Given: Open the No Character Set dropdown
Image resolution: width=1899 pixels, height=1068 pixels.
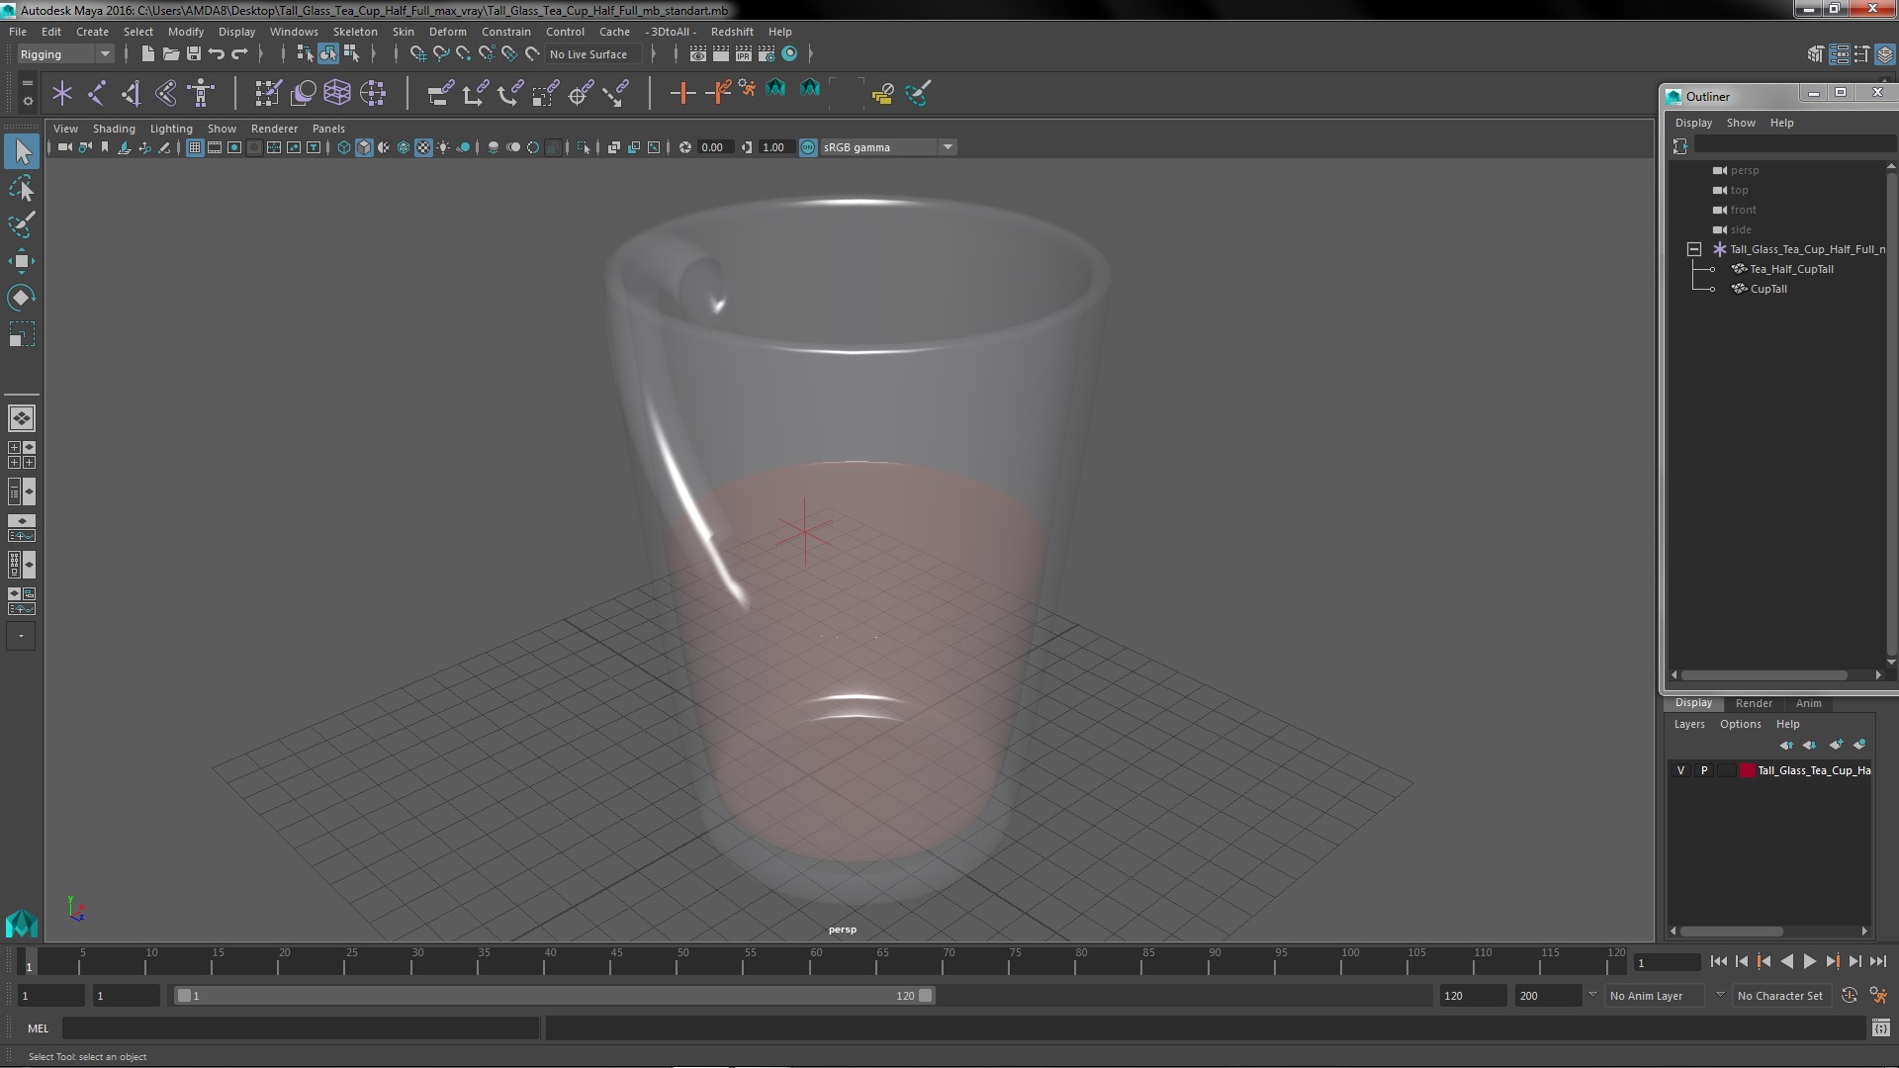Looking at the screenshot, I should 1780,996.
